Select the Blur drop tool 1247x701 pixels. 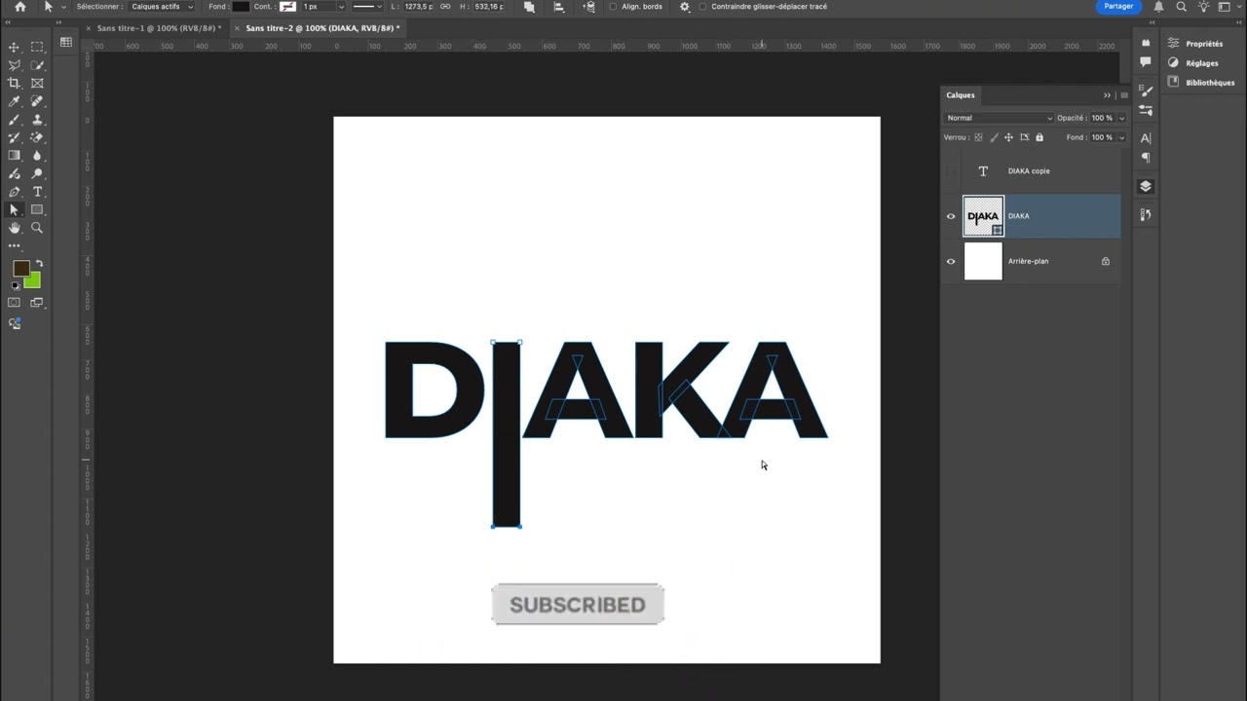click(x=37, y=156)
